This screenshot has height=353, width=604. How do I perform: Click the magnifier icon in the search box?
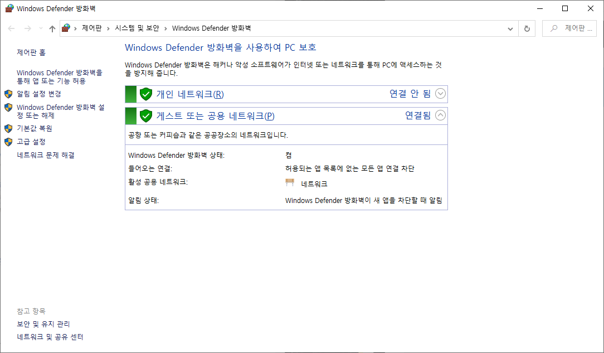click(x=554, y=28)
